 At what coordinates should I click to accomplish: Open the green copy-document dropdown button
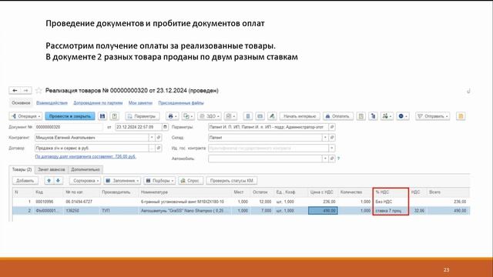coord(188,116)
